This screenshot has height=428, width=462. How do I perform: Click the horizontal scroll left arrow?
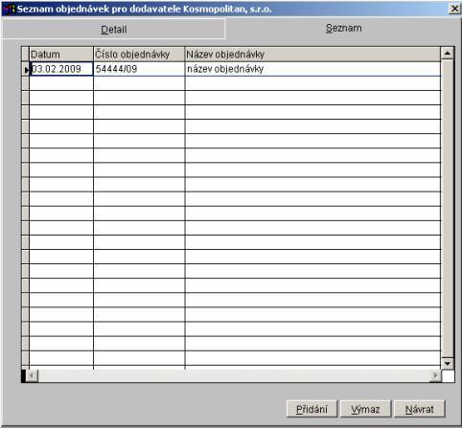[32, 375]
